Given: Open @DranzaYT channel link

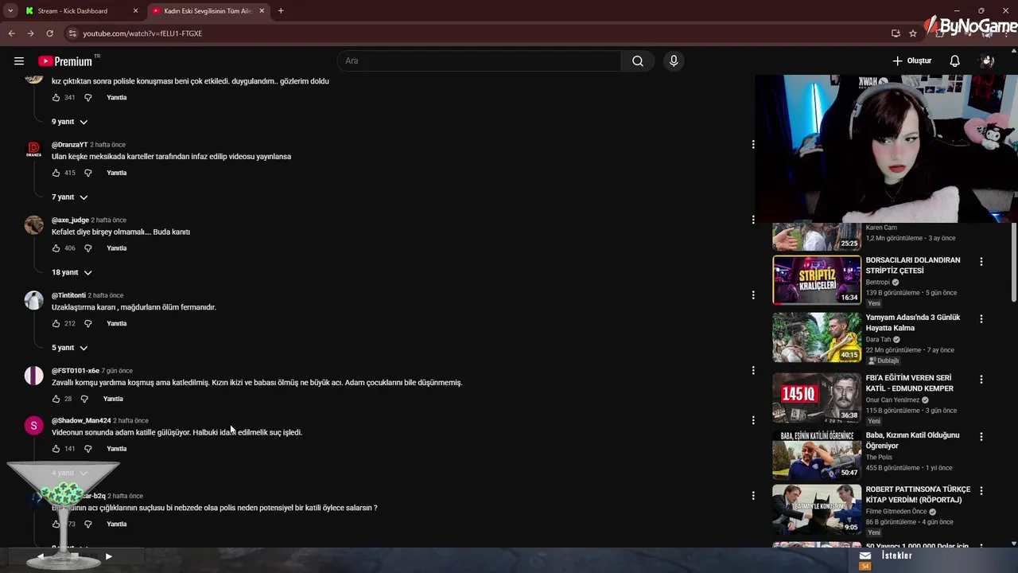Looking at the screenshot, I should point(69,145).
